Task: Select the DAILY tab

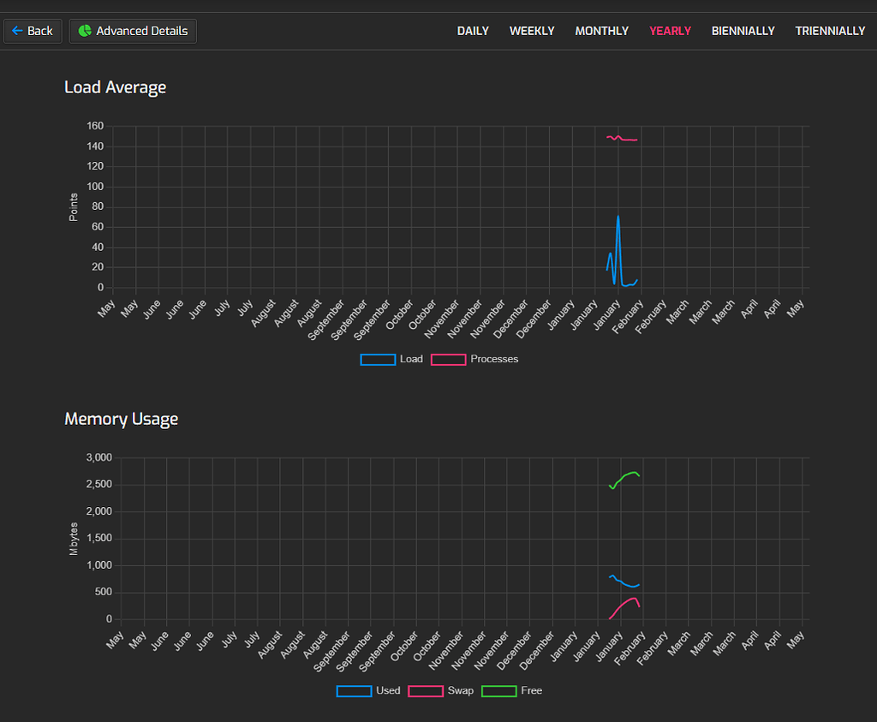Action: click(x=473, y=31)
